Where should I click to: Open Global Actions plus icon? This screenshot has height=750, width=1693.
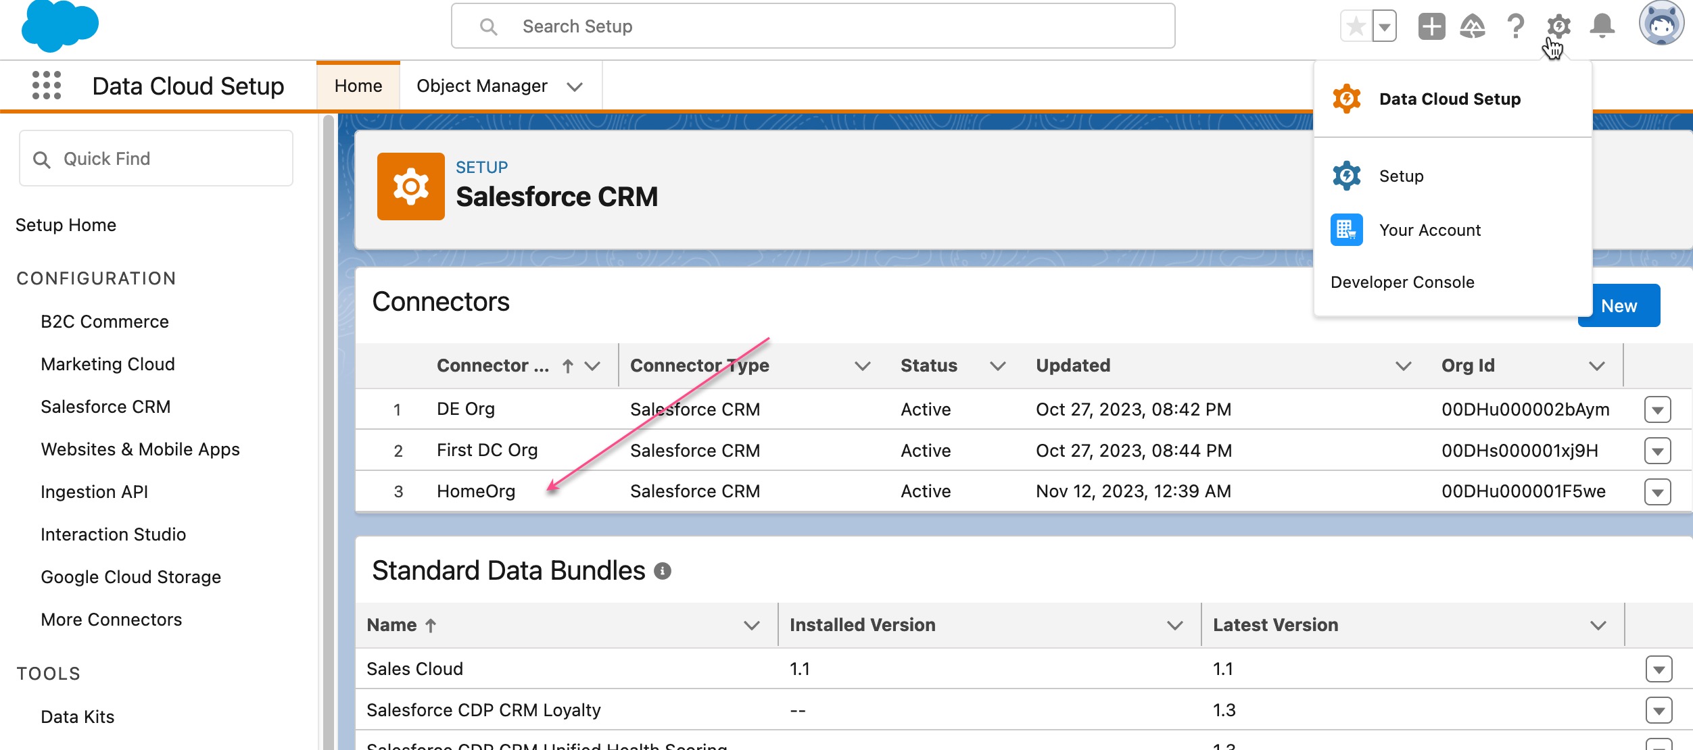(x=1431, y=27)
